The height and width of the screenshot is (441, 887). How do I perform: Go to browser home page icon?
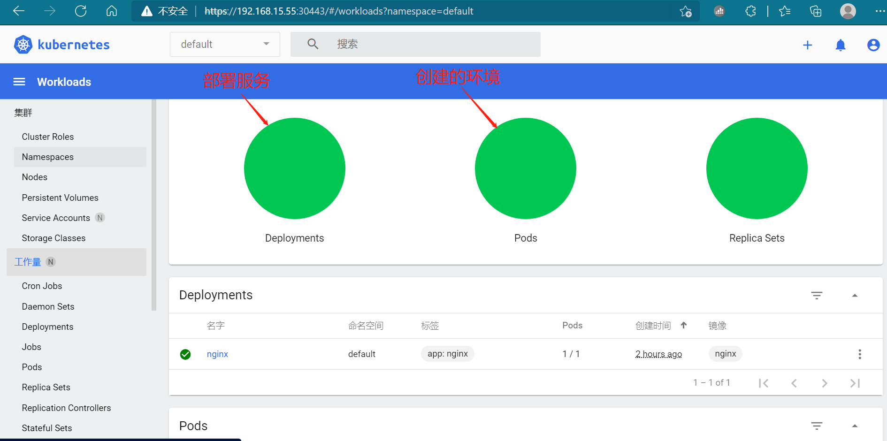112,11
